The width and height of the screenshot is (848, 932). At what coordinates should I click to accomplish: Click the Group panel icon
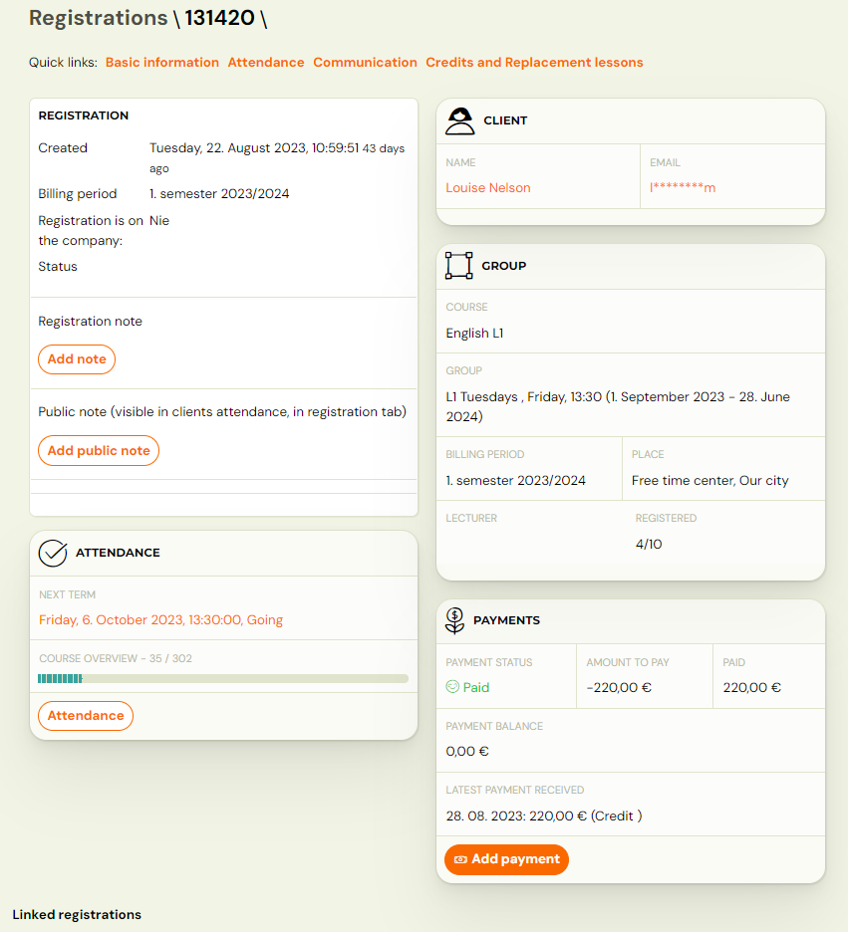458,265
